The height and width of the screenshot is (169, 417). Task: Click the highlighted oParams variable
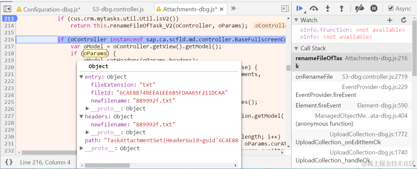pos(95,53)
